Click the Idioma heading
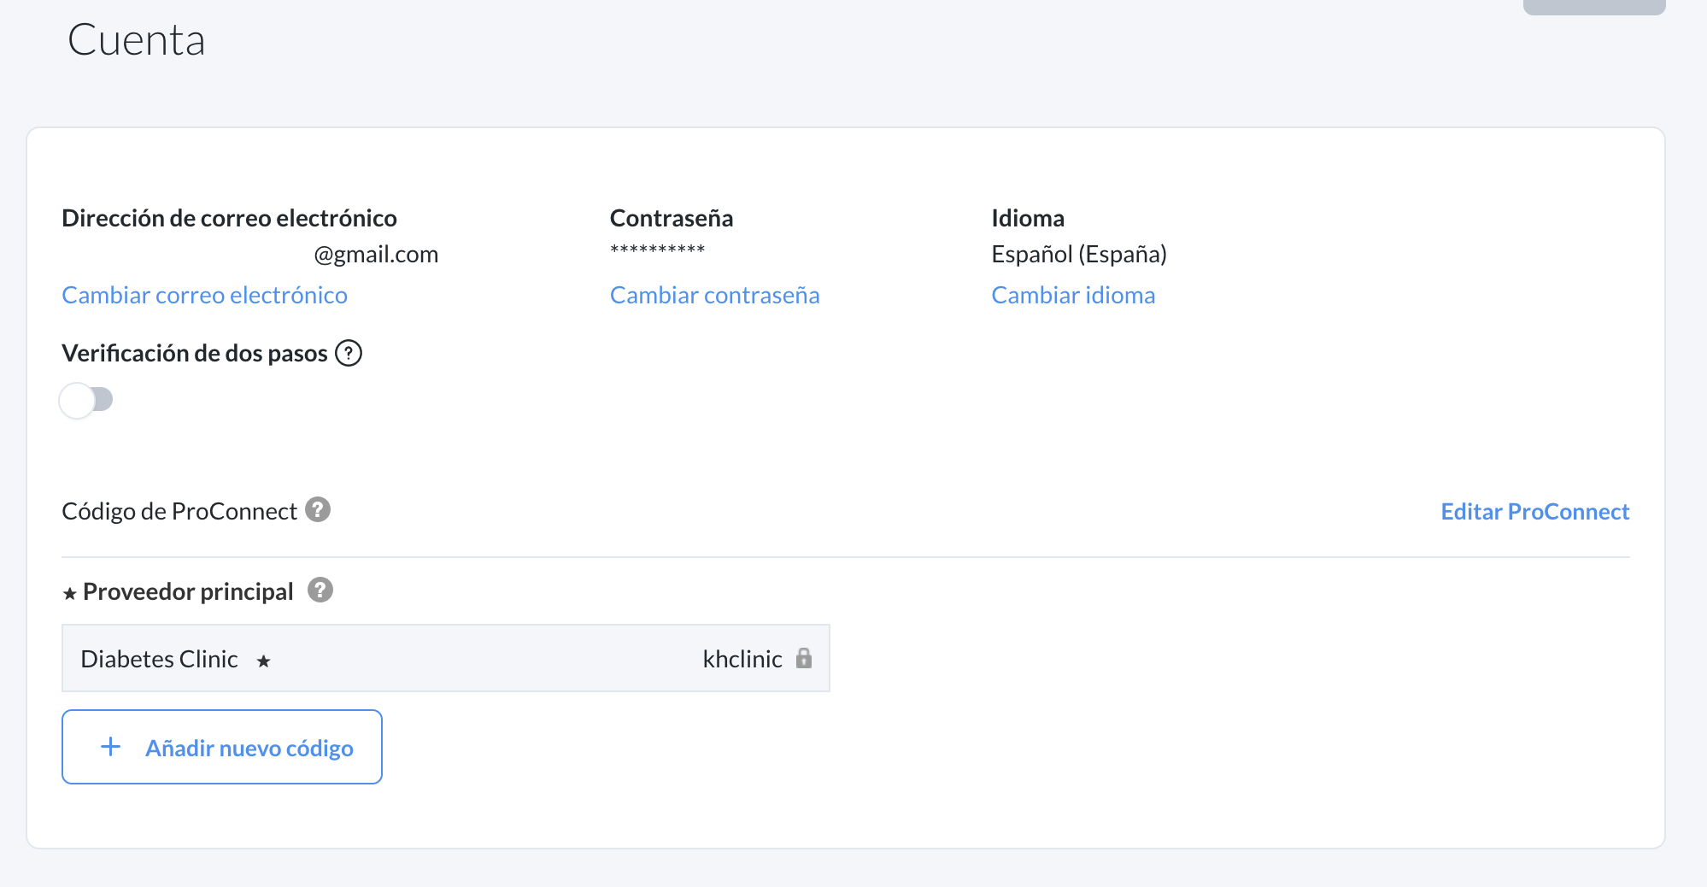Viewport: 1707px width, 887px height. [x=1028, y=218]
